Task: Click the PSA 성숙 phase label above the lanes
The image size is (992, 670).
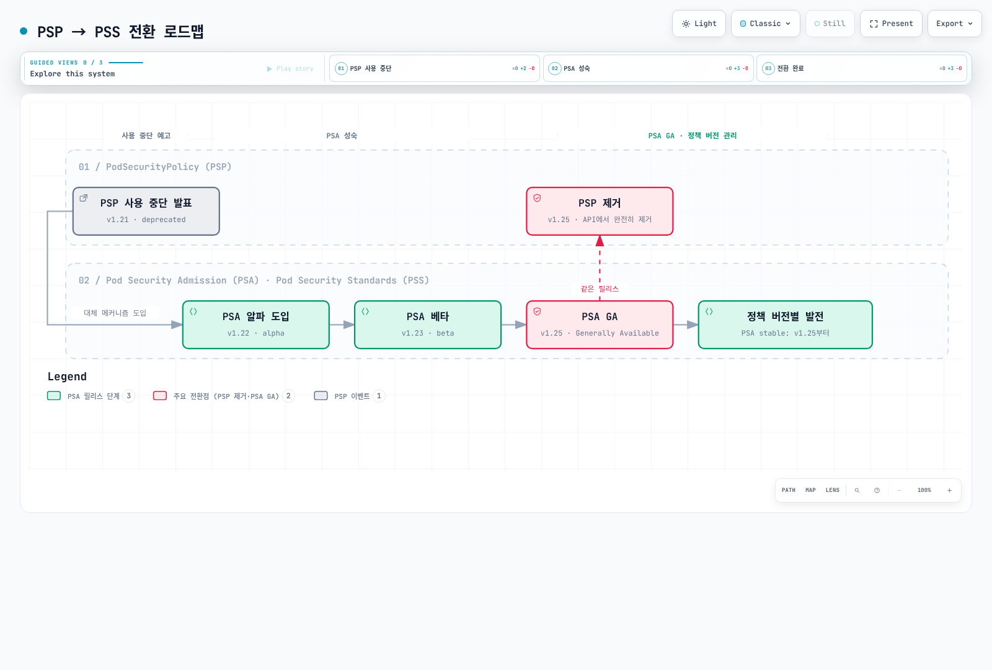Action: pyautogui.click(x=342, y=136)
